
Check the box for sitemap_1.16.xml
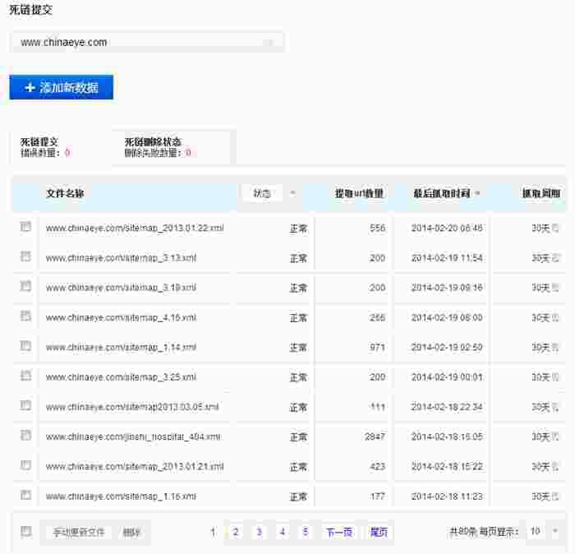click(x=25, y=495)
